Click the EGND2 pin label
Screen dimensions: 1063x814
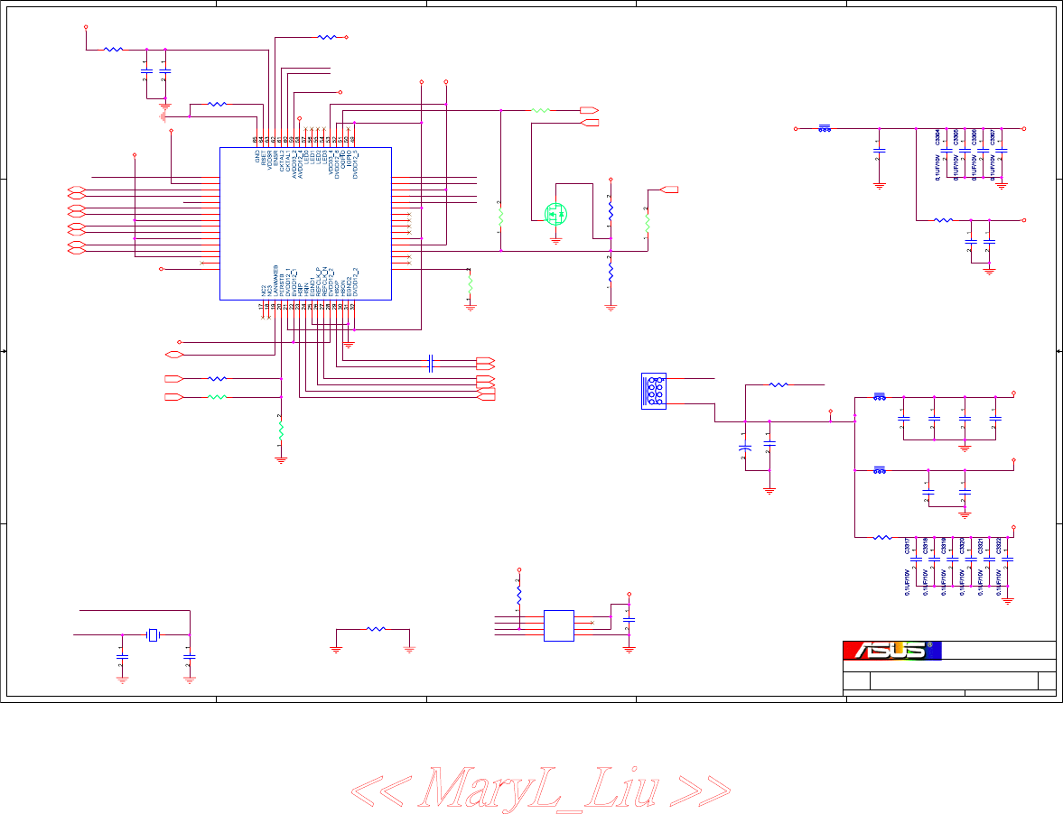click(x=350, y=286)
